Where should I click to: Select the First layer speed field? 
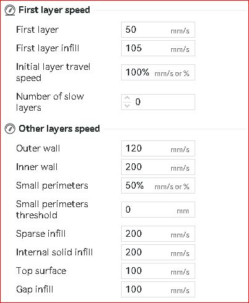click(x=158, y=30)
